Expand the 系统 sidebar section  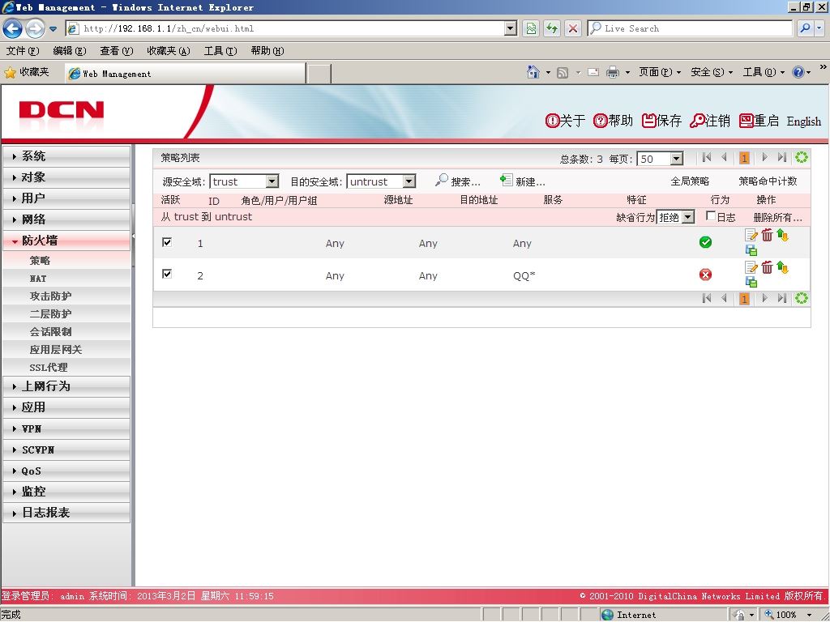tap(66, 156)
